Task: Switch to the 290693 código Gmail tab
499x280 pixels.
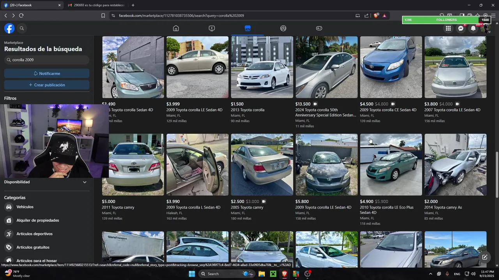Action: [96, 5]
